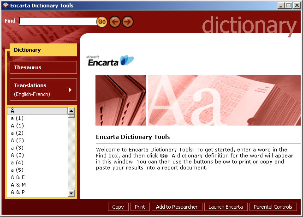Viewport: 303px width, 217px height.
Task: Open the Translations (English-French) tab
Action: 43,90
